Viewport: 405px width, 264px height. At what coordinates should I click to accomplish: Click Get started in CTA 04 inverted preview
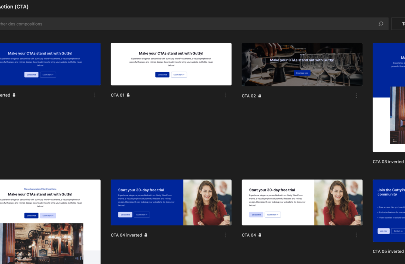pos(125,214)
